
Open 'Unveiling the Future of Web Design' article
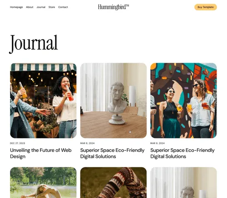coord(41,153)
